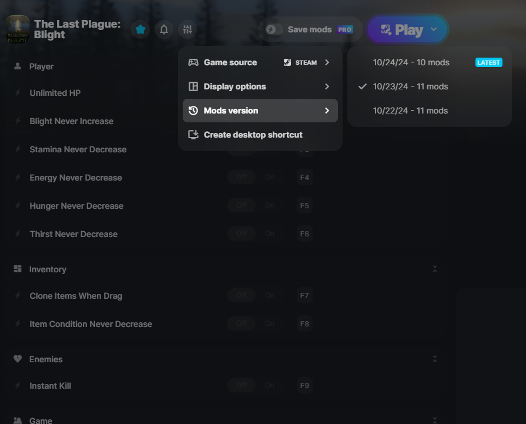Turn On Thirst Never Decrease
Viewport: 526px width, 424px height.
click(270, 233)
